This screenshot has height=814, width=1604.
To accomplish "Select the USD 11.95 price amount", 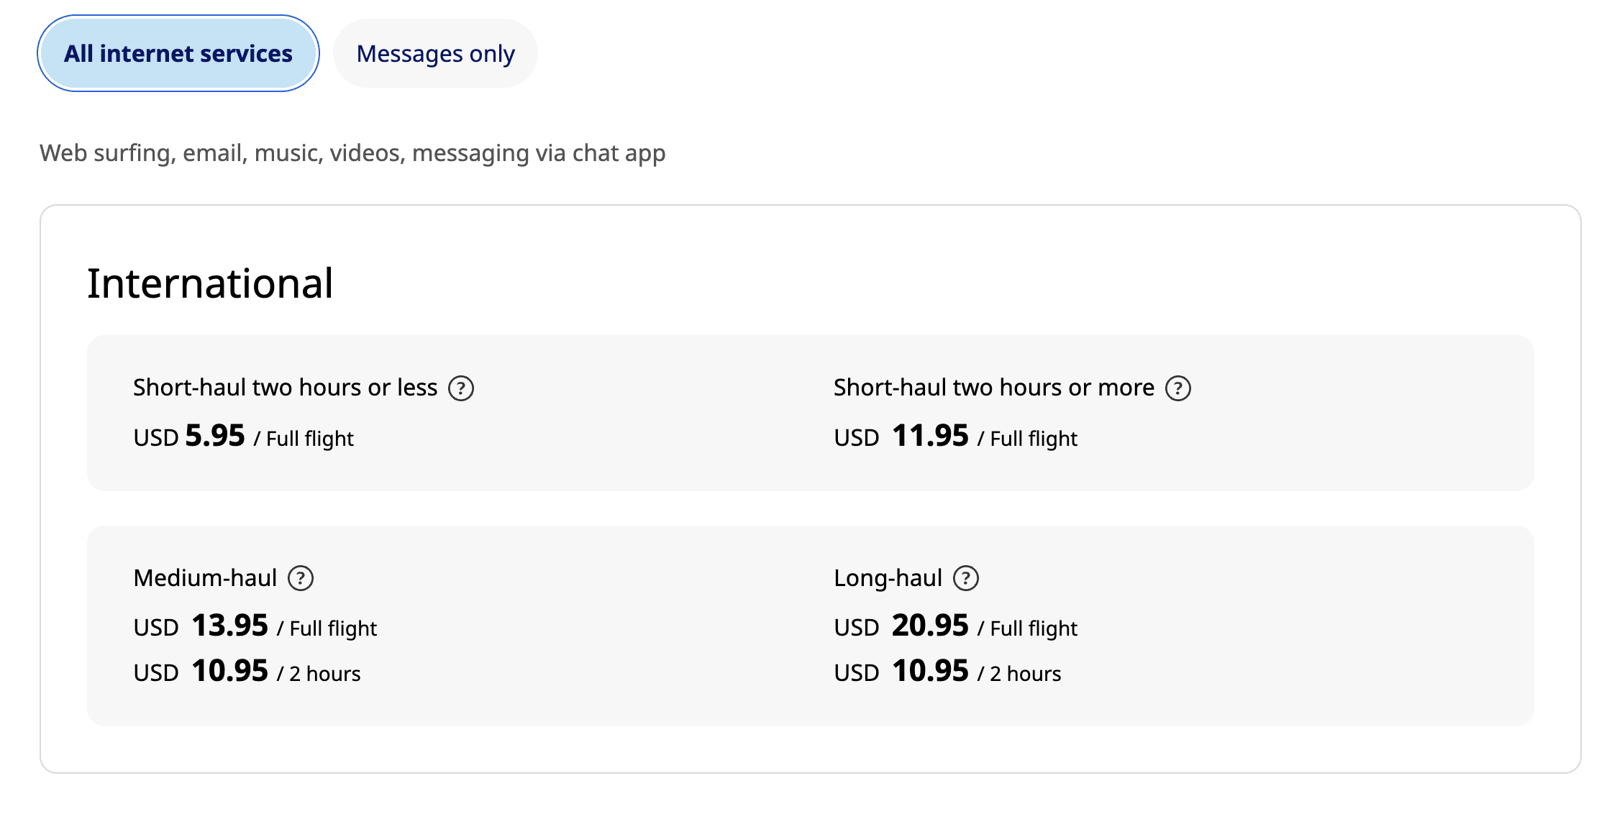I will [x=930, y=436].
